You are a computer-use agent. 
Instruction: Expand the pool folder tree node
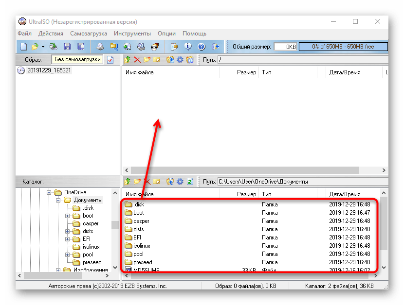coord(68,254)
